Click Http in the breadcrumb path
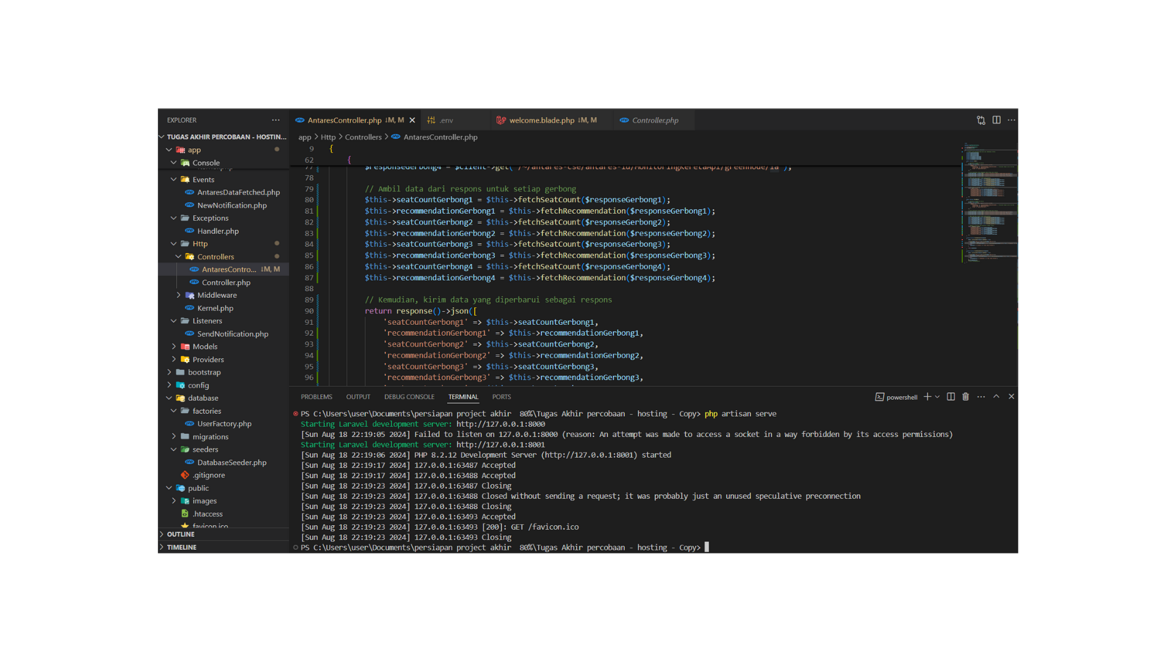Image resolution: width=1176 pixels, height=662 pixels. [x=328, y=137]
